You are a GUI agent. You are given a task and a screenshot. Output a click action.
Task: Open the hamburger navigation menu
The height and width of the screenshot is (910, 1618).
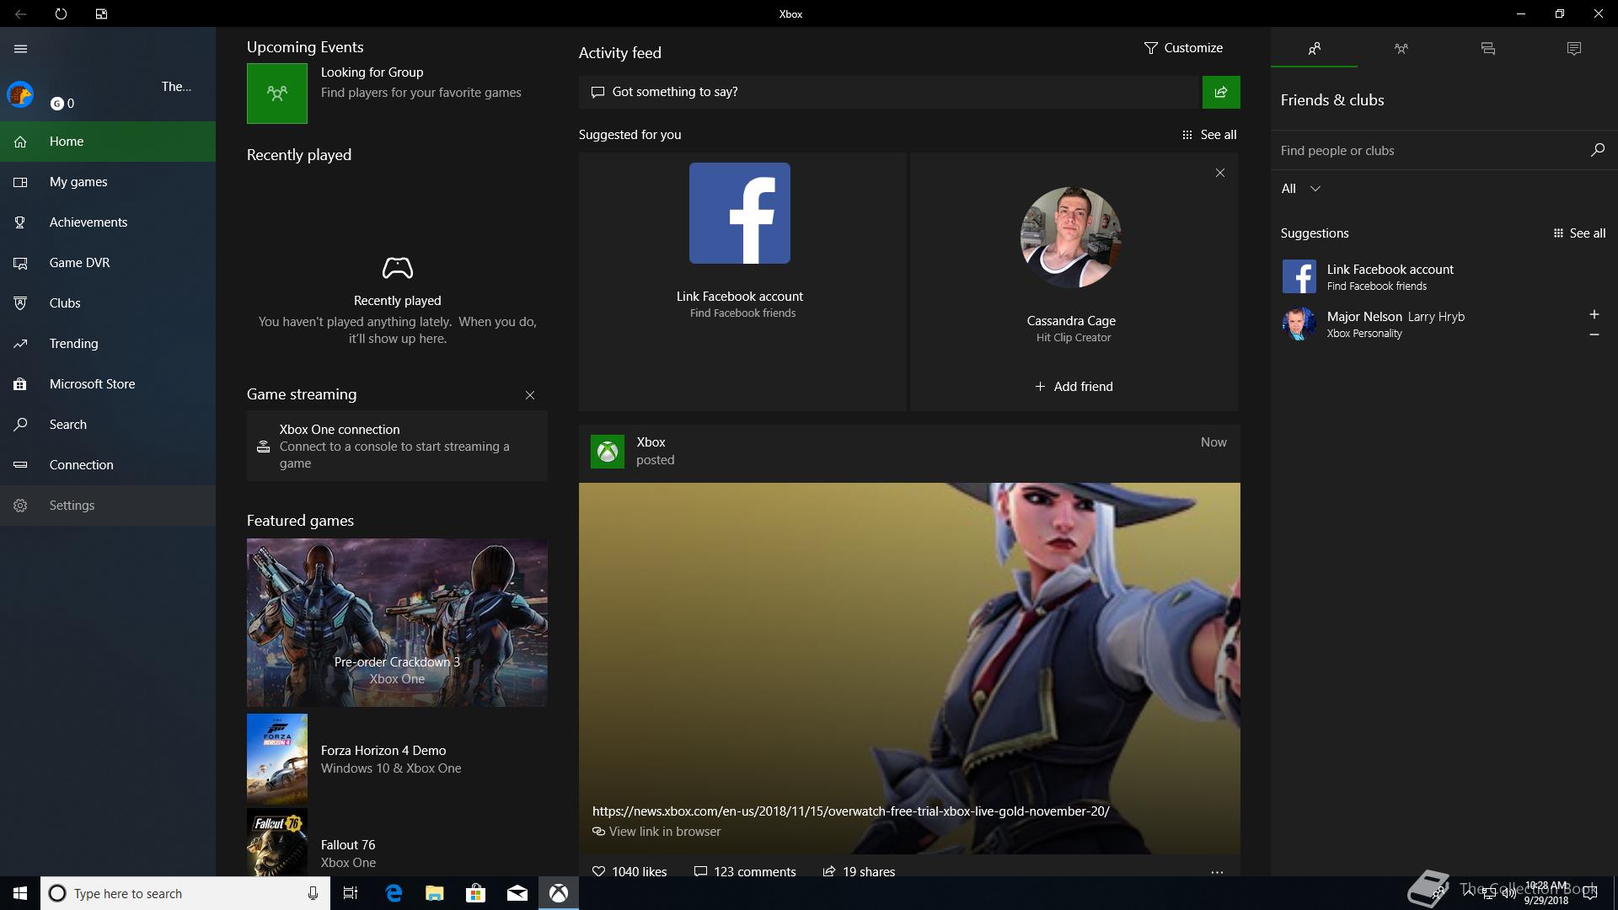(20, 49)
